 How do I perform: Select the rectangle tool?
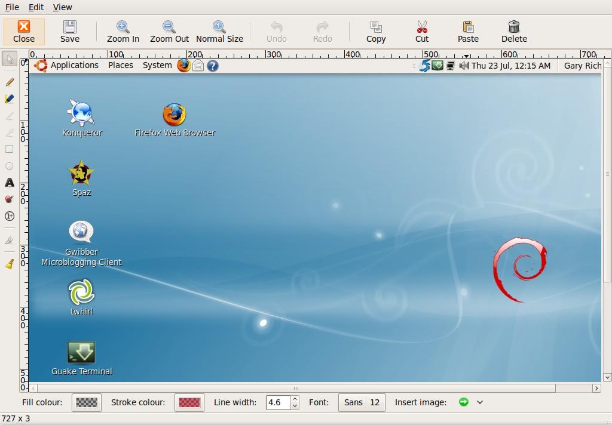[10, 149]
